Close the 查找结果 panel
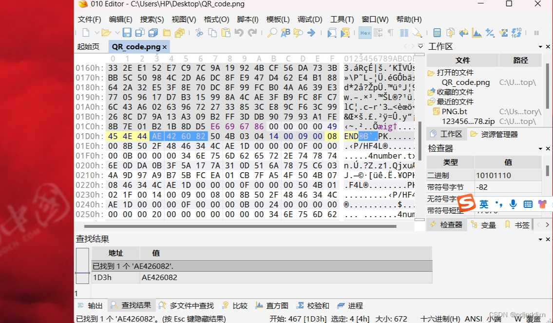Viewport: 553px width, 323px height. click(x=548, y=240)
